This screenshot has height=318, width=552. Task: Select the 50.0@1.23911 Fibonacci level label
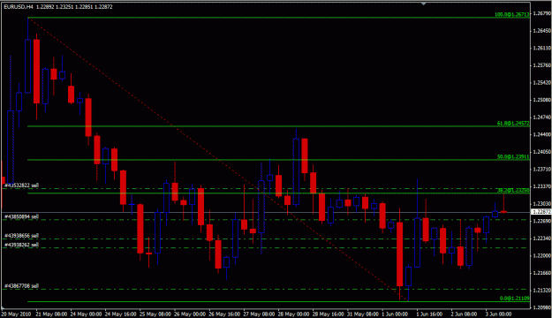[513, 156]
